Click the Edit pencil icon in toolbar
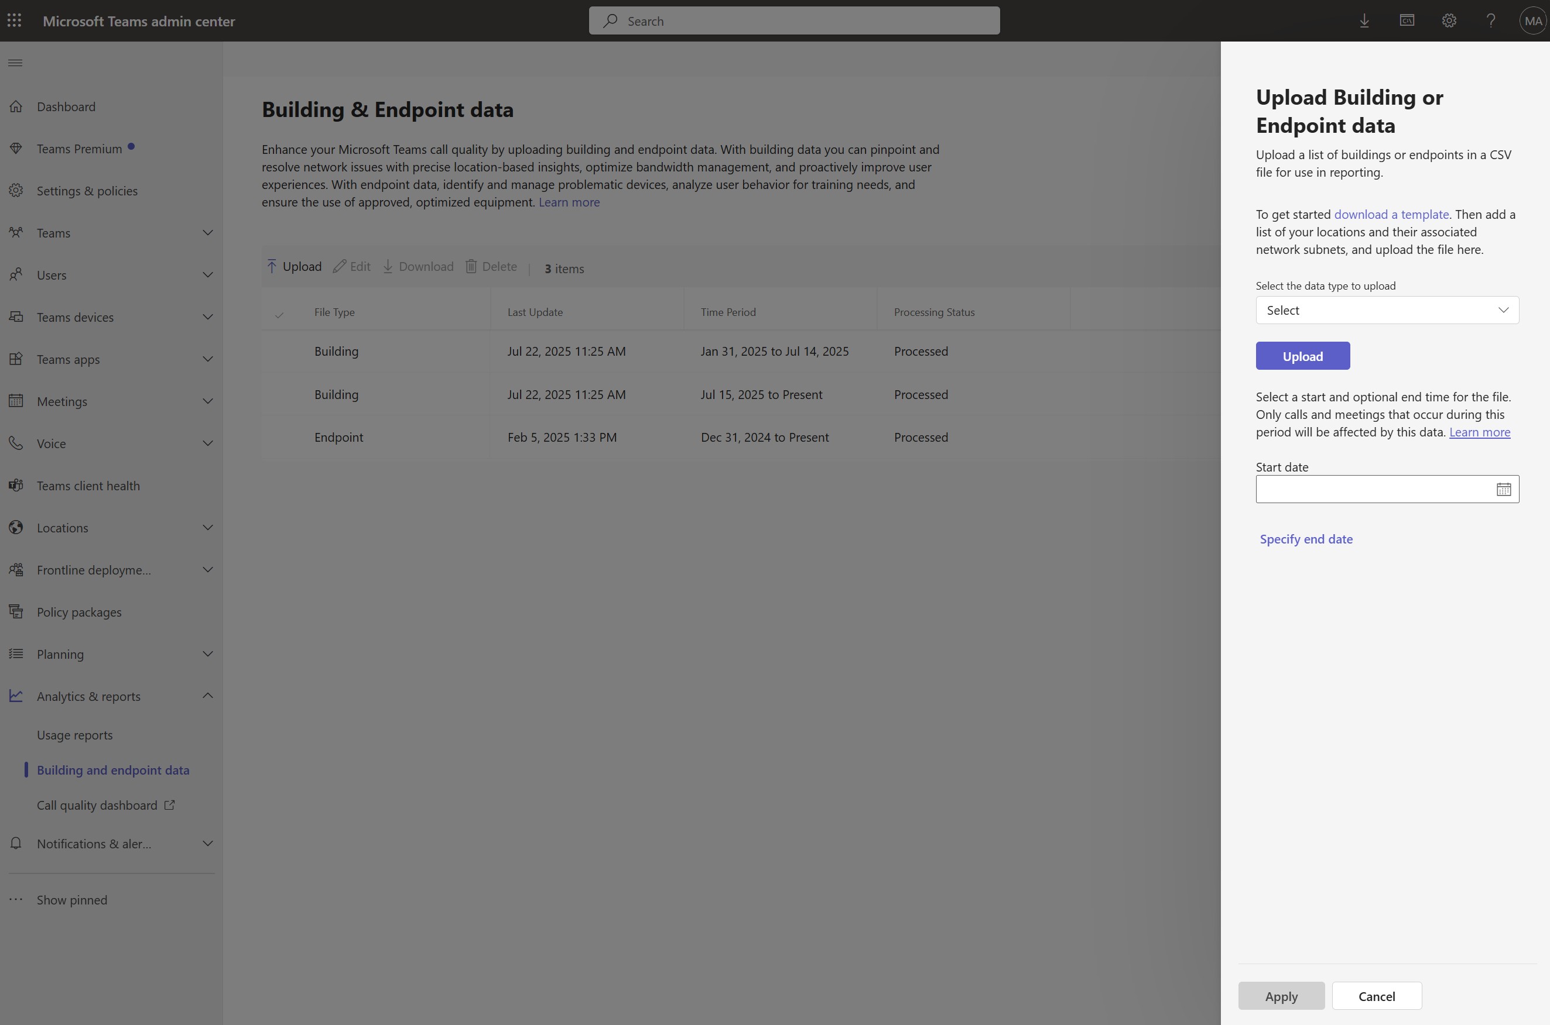The image size is (1550, 1025). point(341,266)
